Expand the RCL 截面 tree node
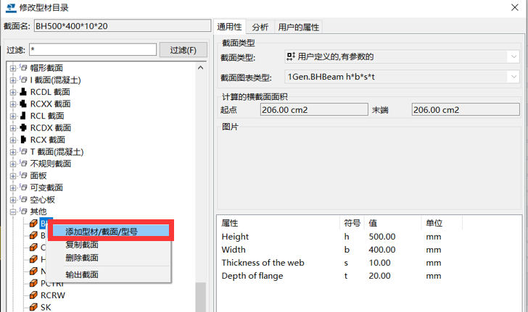Image resolution: width=528 pixels, height=312 pixels. 13,116
